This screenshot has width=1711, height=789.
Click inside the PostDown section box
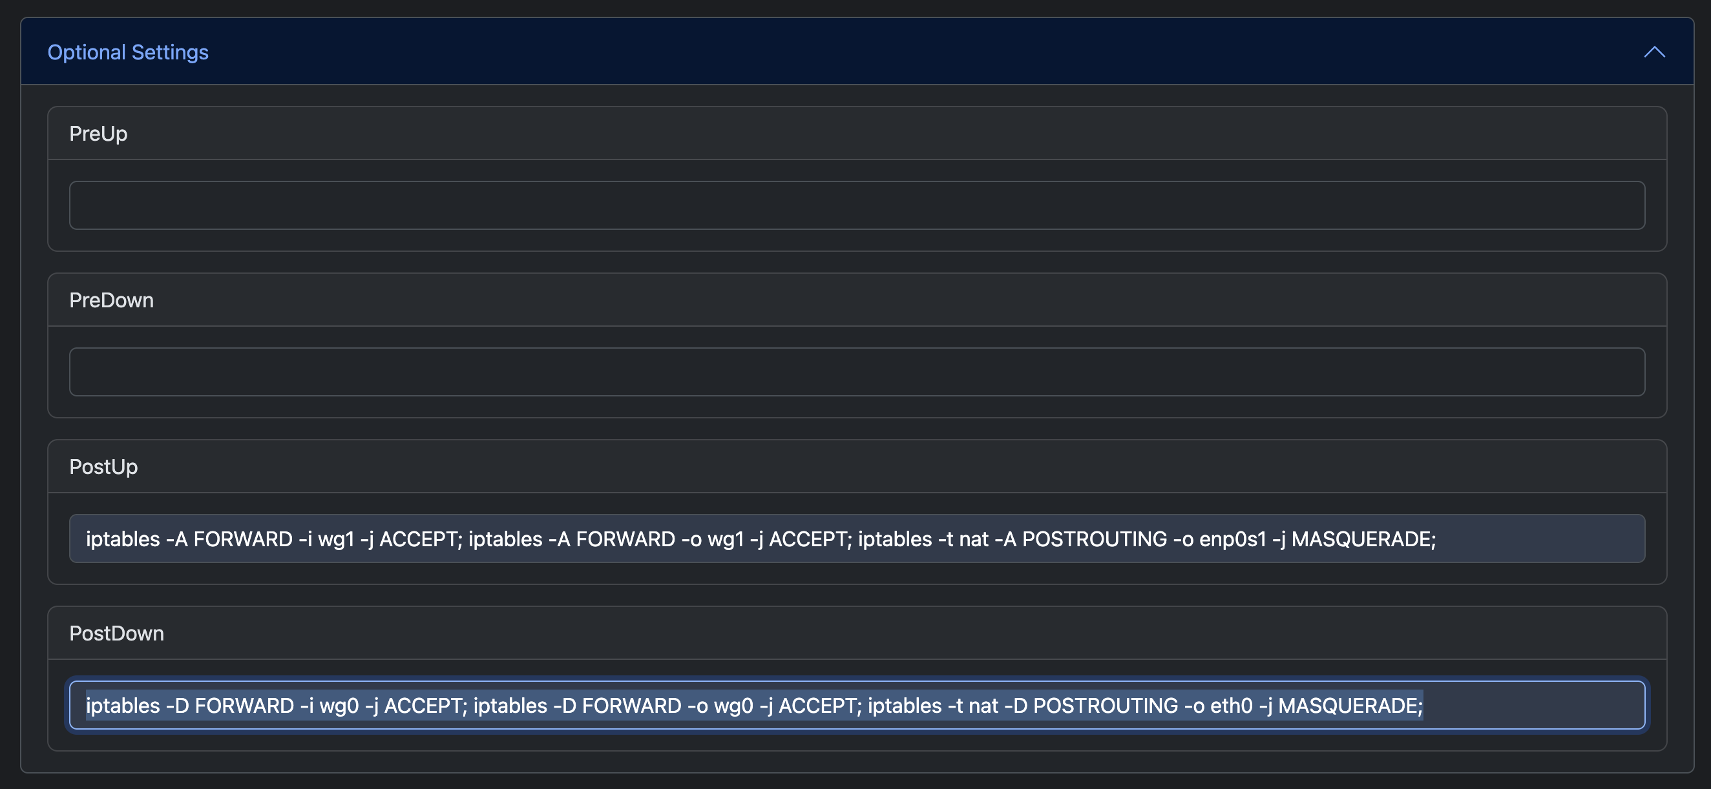pyautogui.click(x=857, y=677)
